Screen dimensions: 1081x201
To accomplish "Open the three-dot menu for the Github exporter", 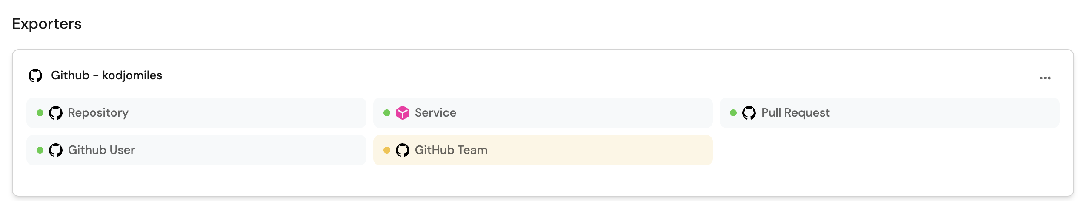I will tap(1045, 78).
